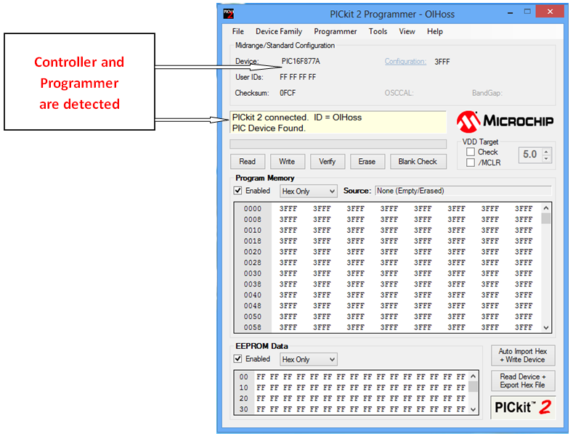Click program memory address 0038
Image resolution: width=573 pixels, height=436 pixels.
coord(253,284)
